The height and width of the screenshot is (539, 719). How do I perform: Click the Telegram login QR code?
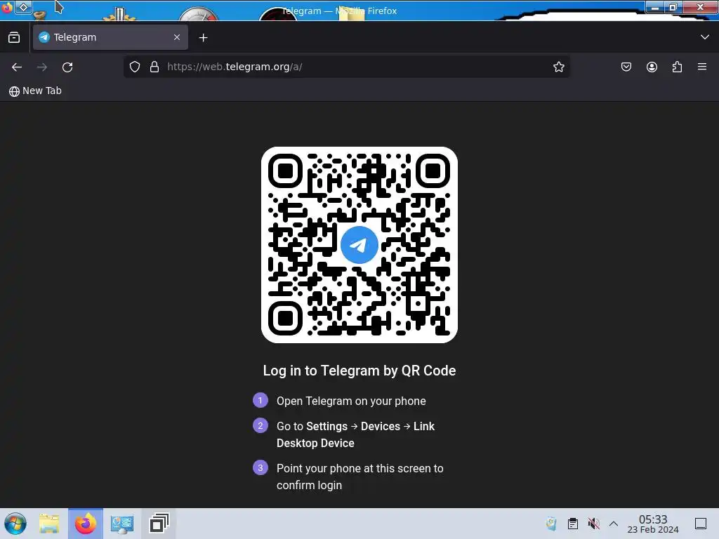(x=359, y=245)
